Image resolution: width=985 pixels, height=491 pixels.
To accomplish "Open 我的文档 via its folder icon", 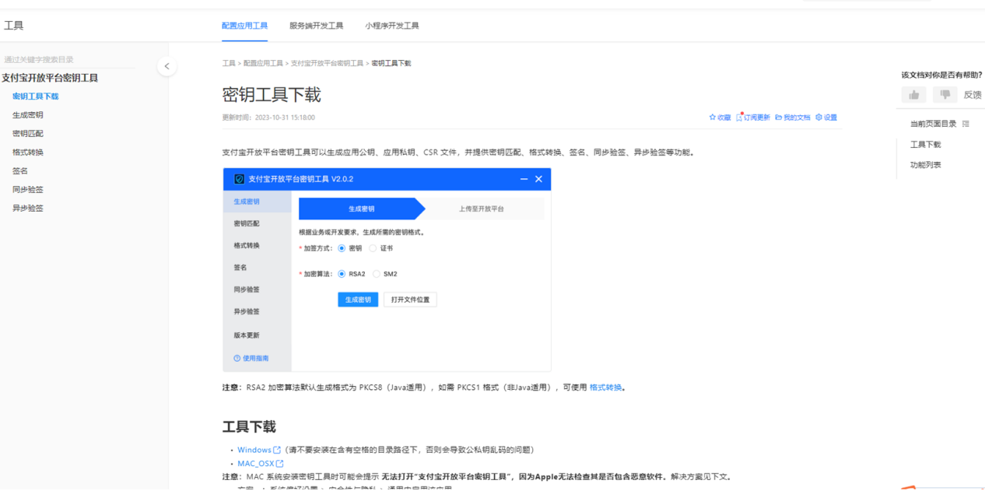I will click(778, 117).
